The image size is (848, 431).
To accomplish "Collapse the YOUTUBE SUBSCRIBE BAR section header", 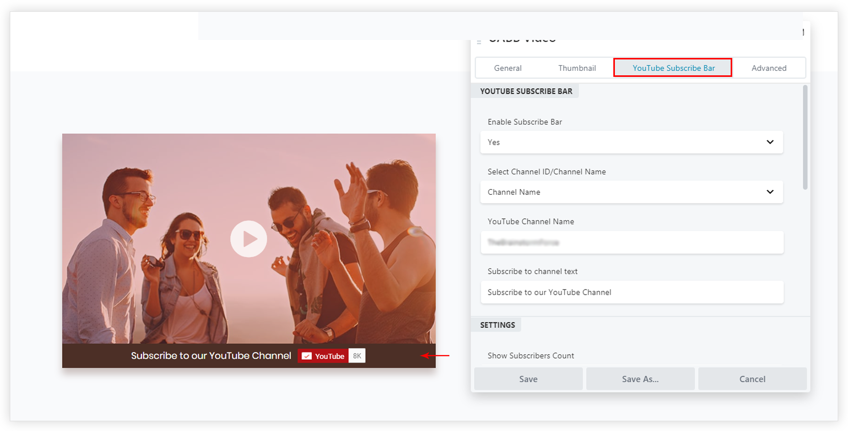I will point(526,91).
